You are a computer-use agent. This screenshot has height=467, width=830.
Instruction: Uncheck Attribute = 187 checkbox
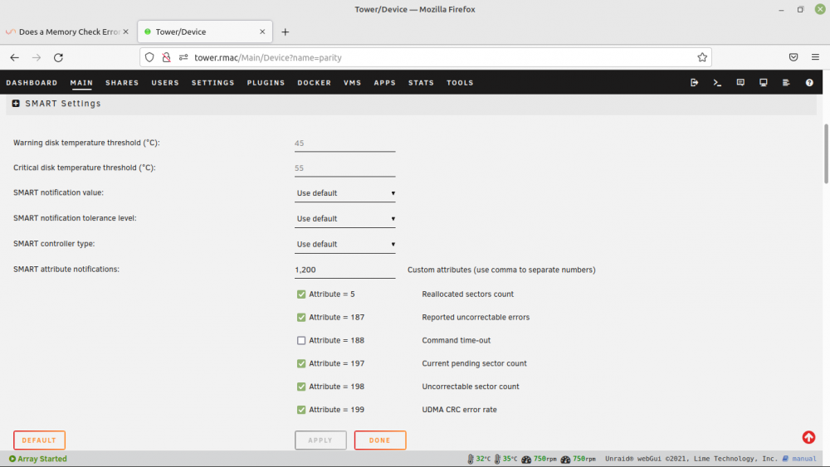coord(301,318)
